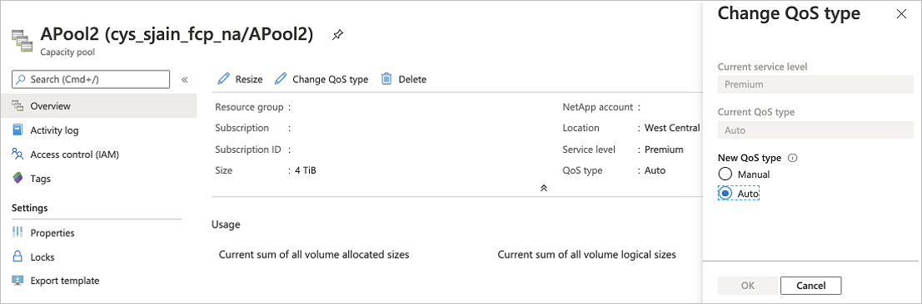Select the Manual QoS radio button
This screenshot has width=922, height=304.
coord(725,174)
